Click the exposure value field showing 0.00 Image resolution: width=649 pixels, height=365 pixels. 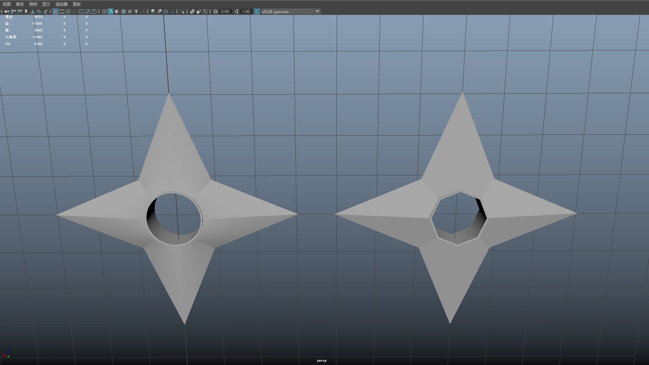coord(225,11)
